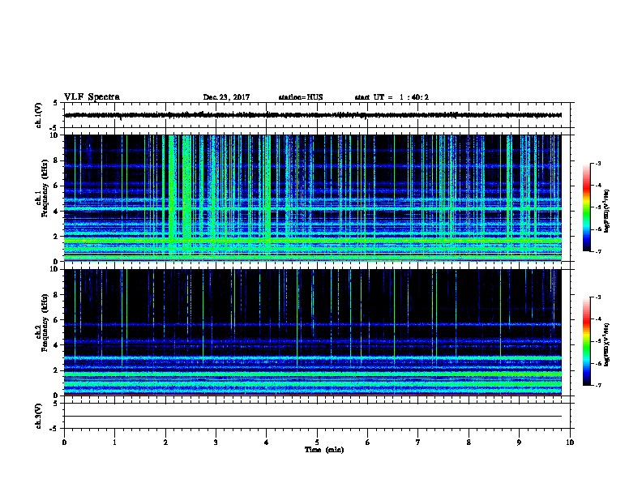
Task: Click the "ch.1(V)" waveform axis label
Action: point(39,115)
